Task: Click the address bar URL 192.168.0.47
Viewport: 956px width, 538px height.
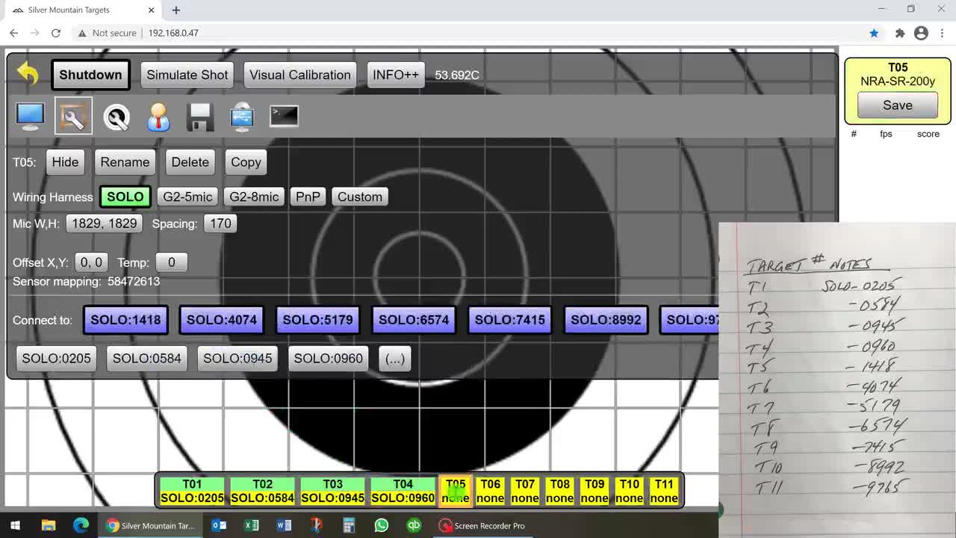Action: click(173, 33)
